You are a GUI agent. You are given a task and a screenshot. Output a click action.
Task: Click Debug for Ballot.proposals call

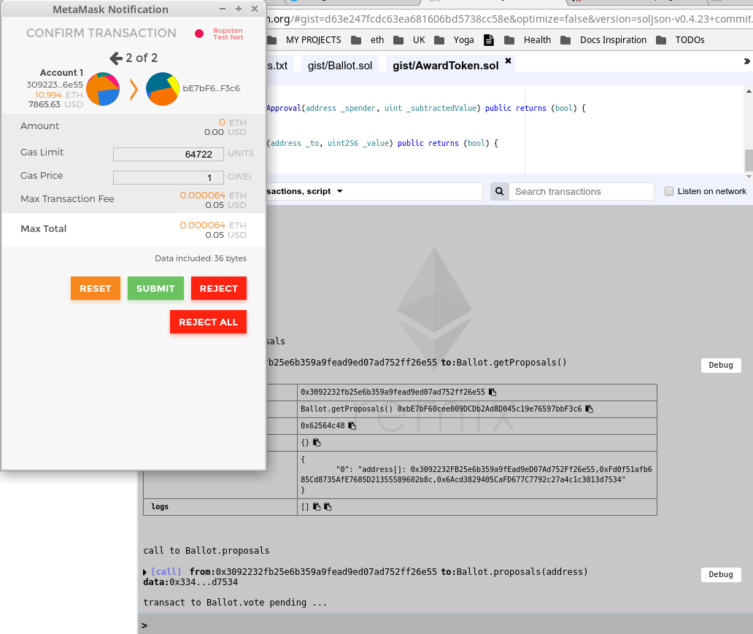point(721,574)
